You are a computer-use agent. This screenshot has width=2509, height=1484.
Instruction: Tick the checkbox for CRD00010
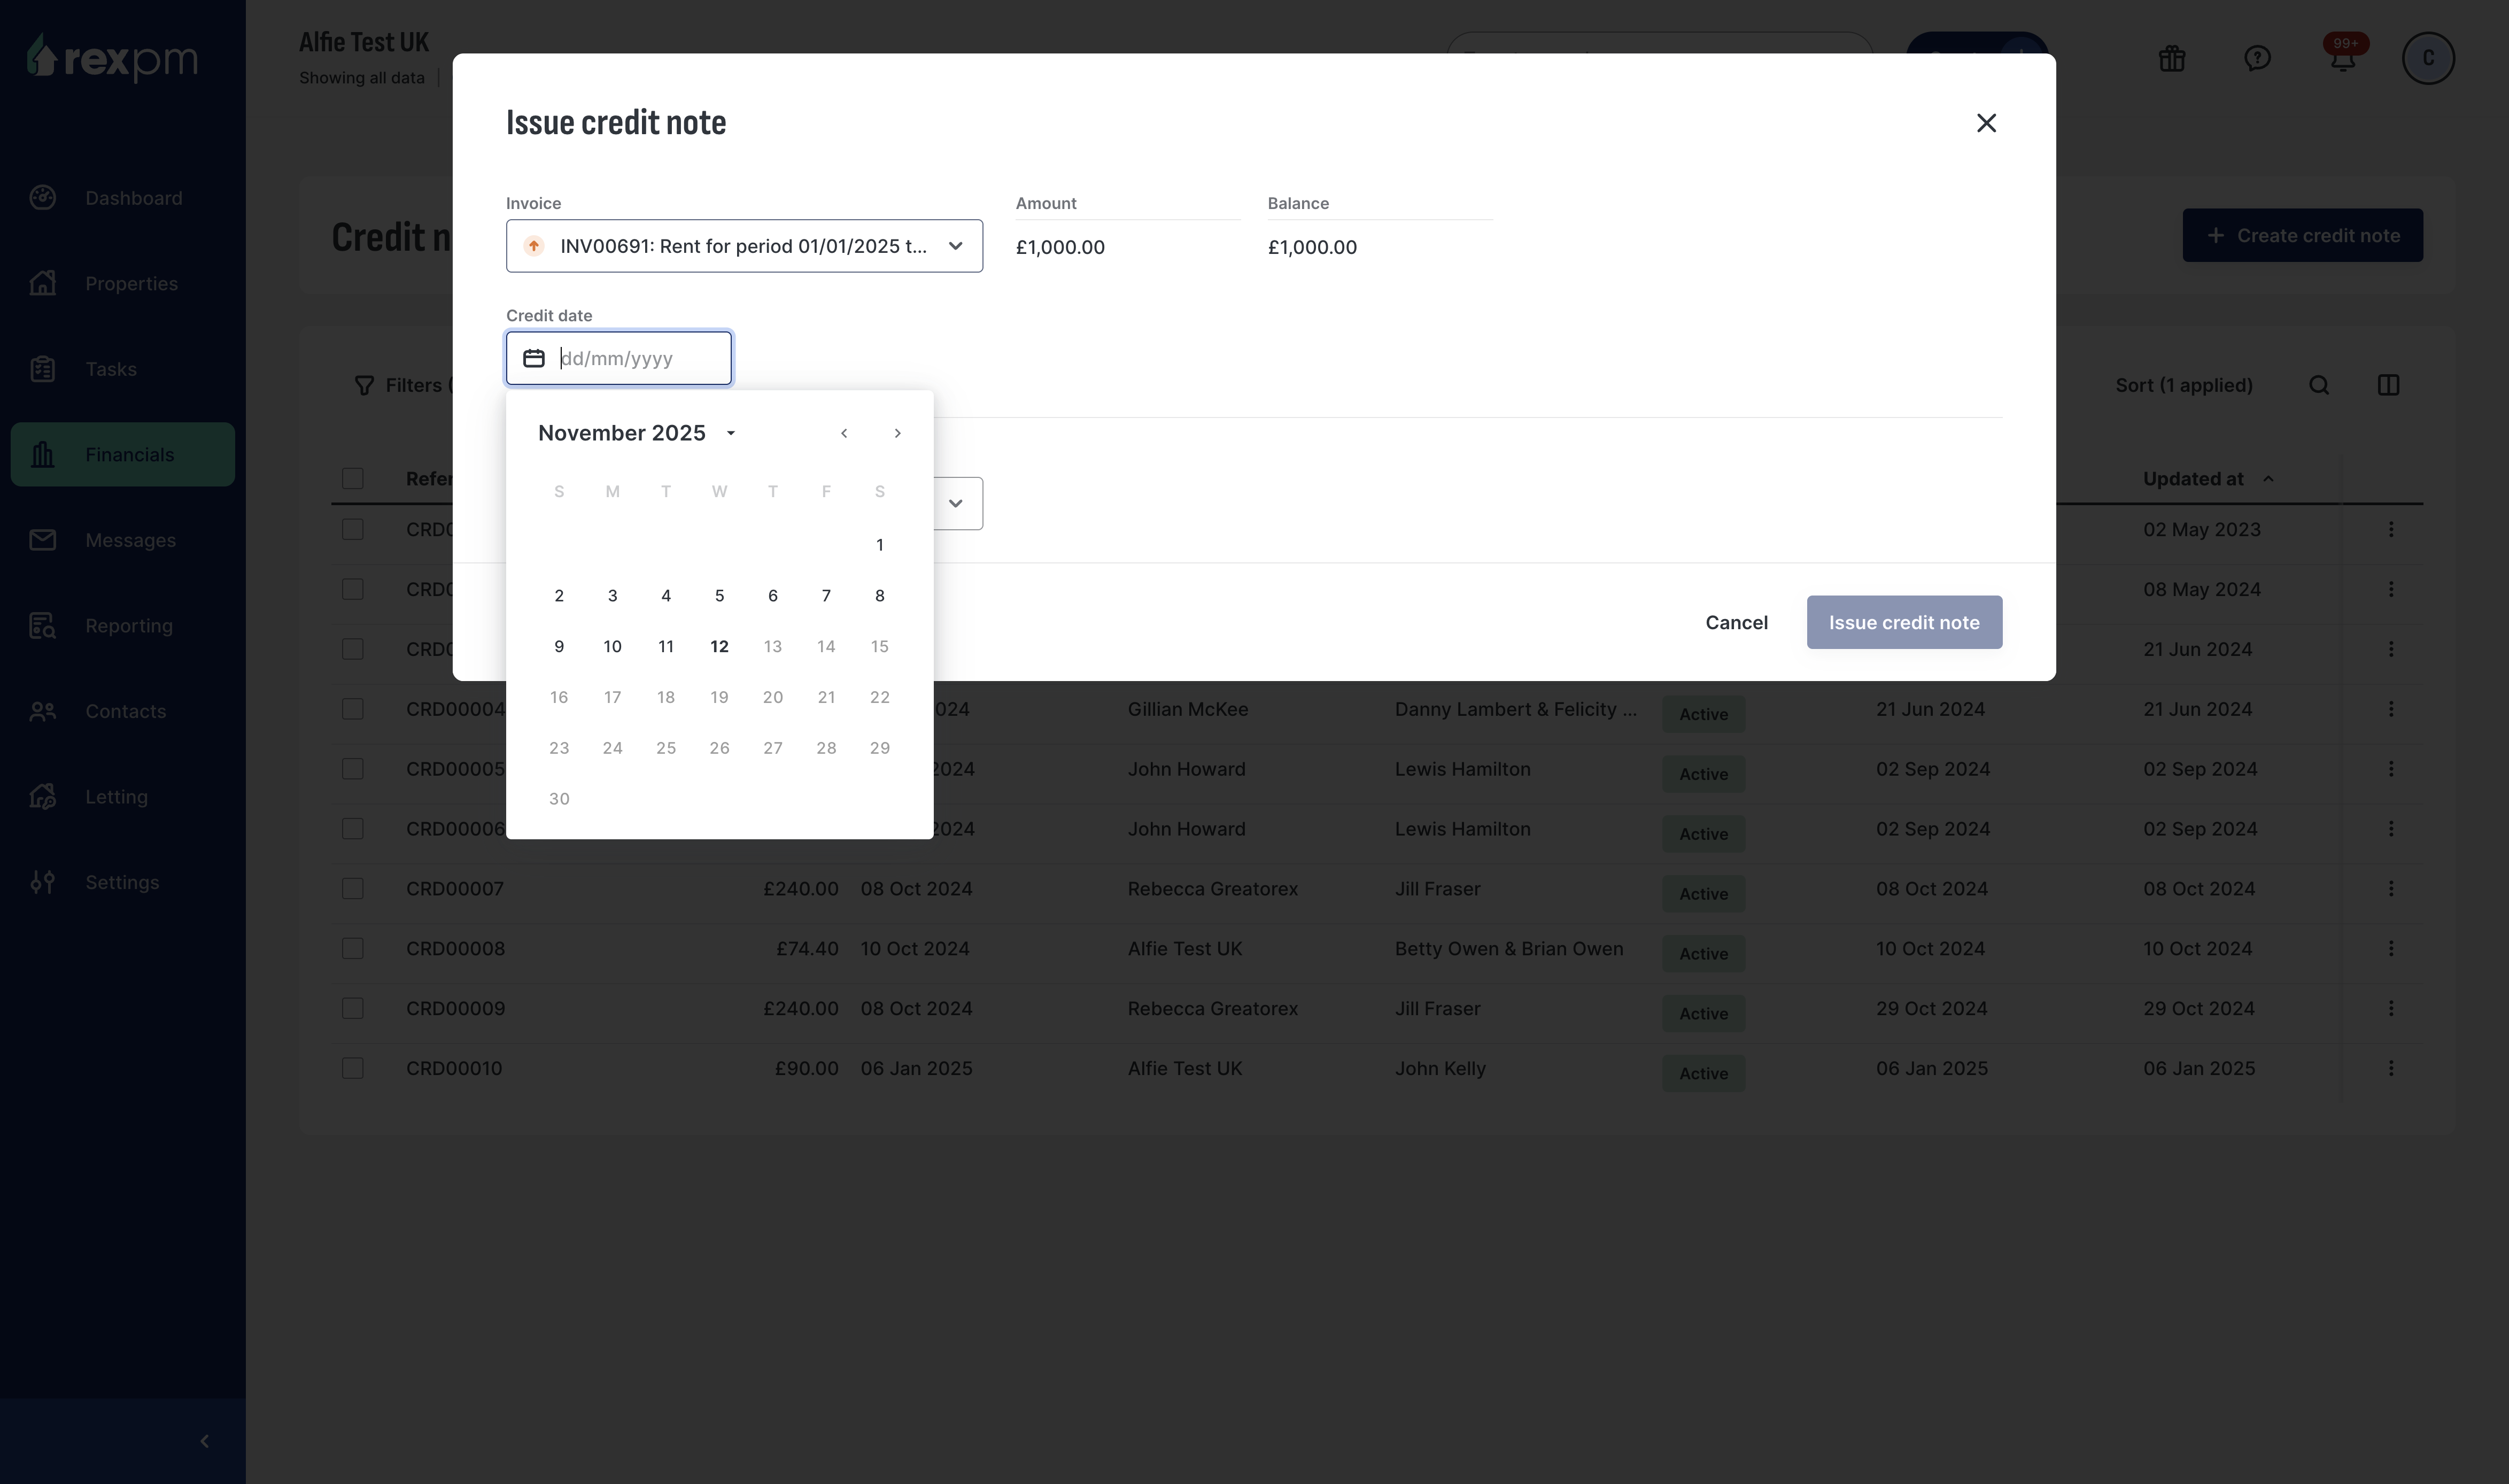(x=353, y=1068)
